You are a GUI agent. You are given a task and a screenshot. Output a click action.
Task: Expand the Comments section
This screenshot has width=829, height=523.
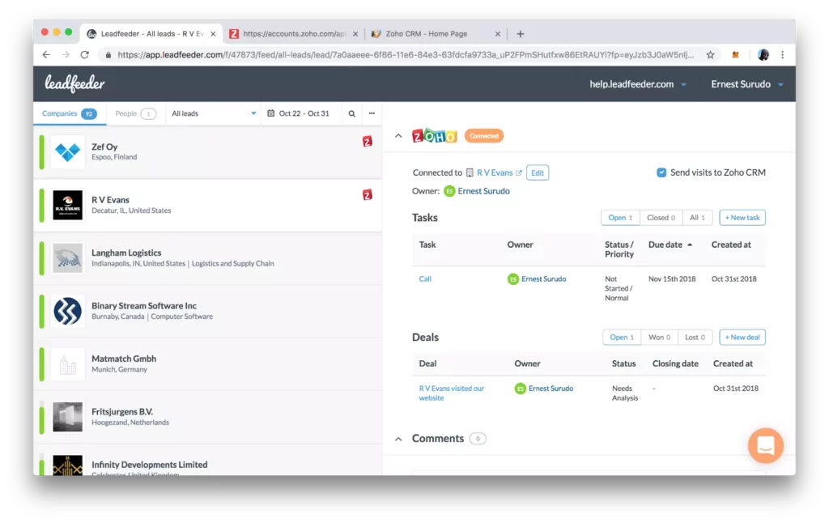coord(397,438)
